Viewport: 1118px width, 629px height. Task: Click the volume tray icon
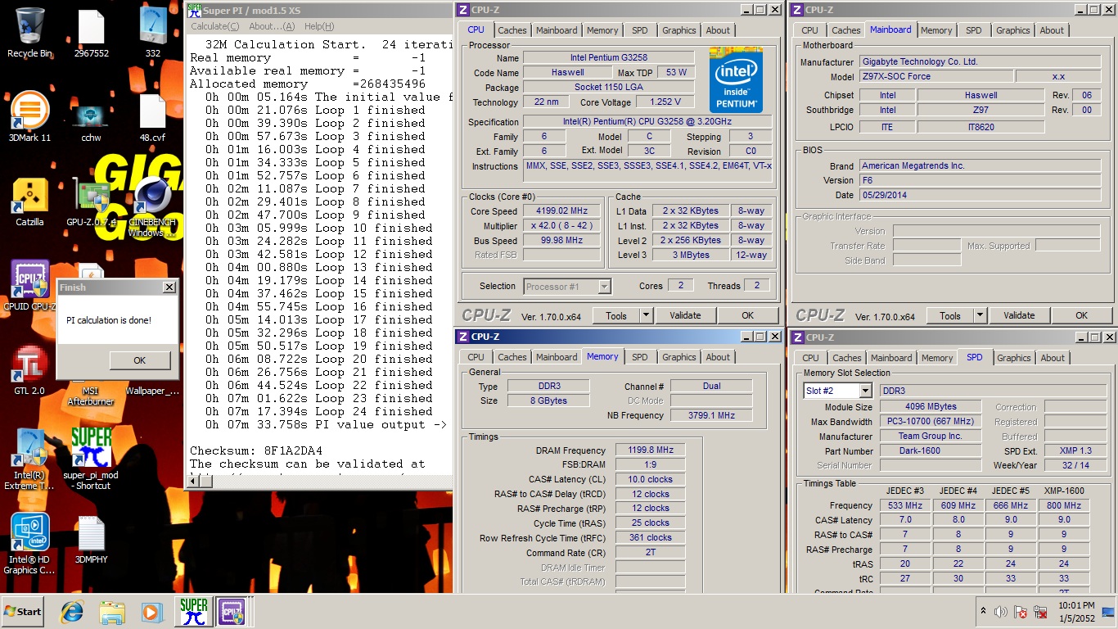(1000, 612)
